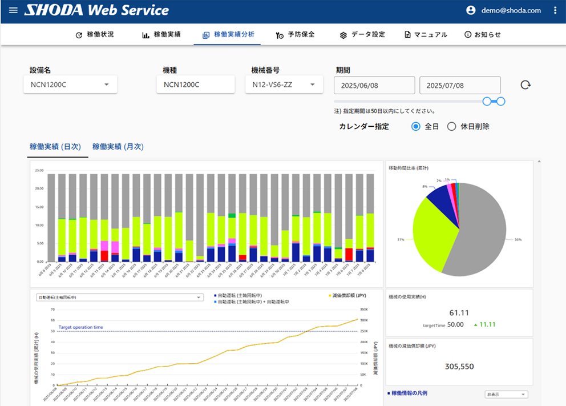Open the hamburger navigation menu
Image resolution: width=566 pixels, height=406 pixels.
(14, 10)
